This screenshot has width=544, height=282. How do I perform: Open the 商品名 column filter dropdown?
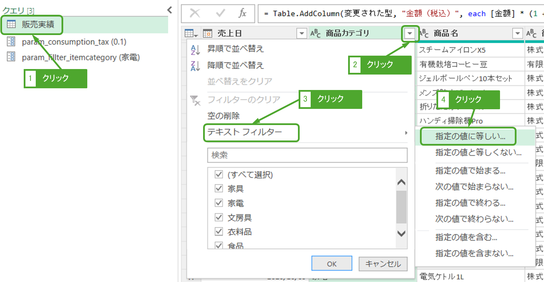(517, 33)
